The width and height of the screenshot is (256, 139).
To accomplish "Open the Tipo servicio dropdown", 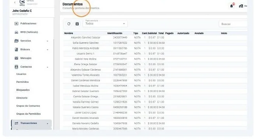I will (105, 24).
